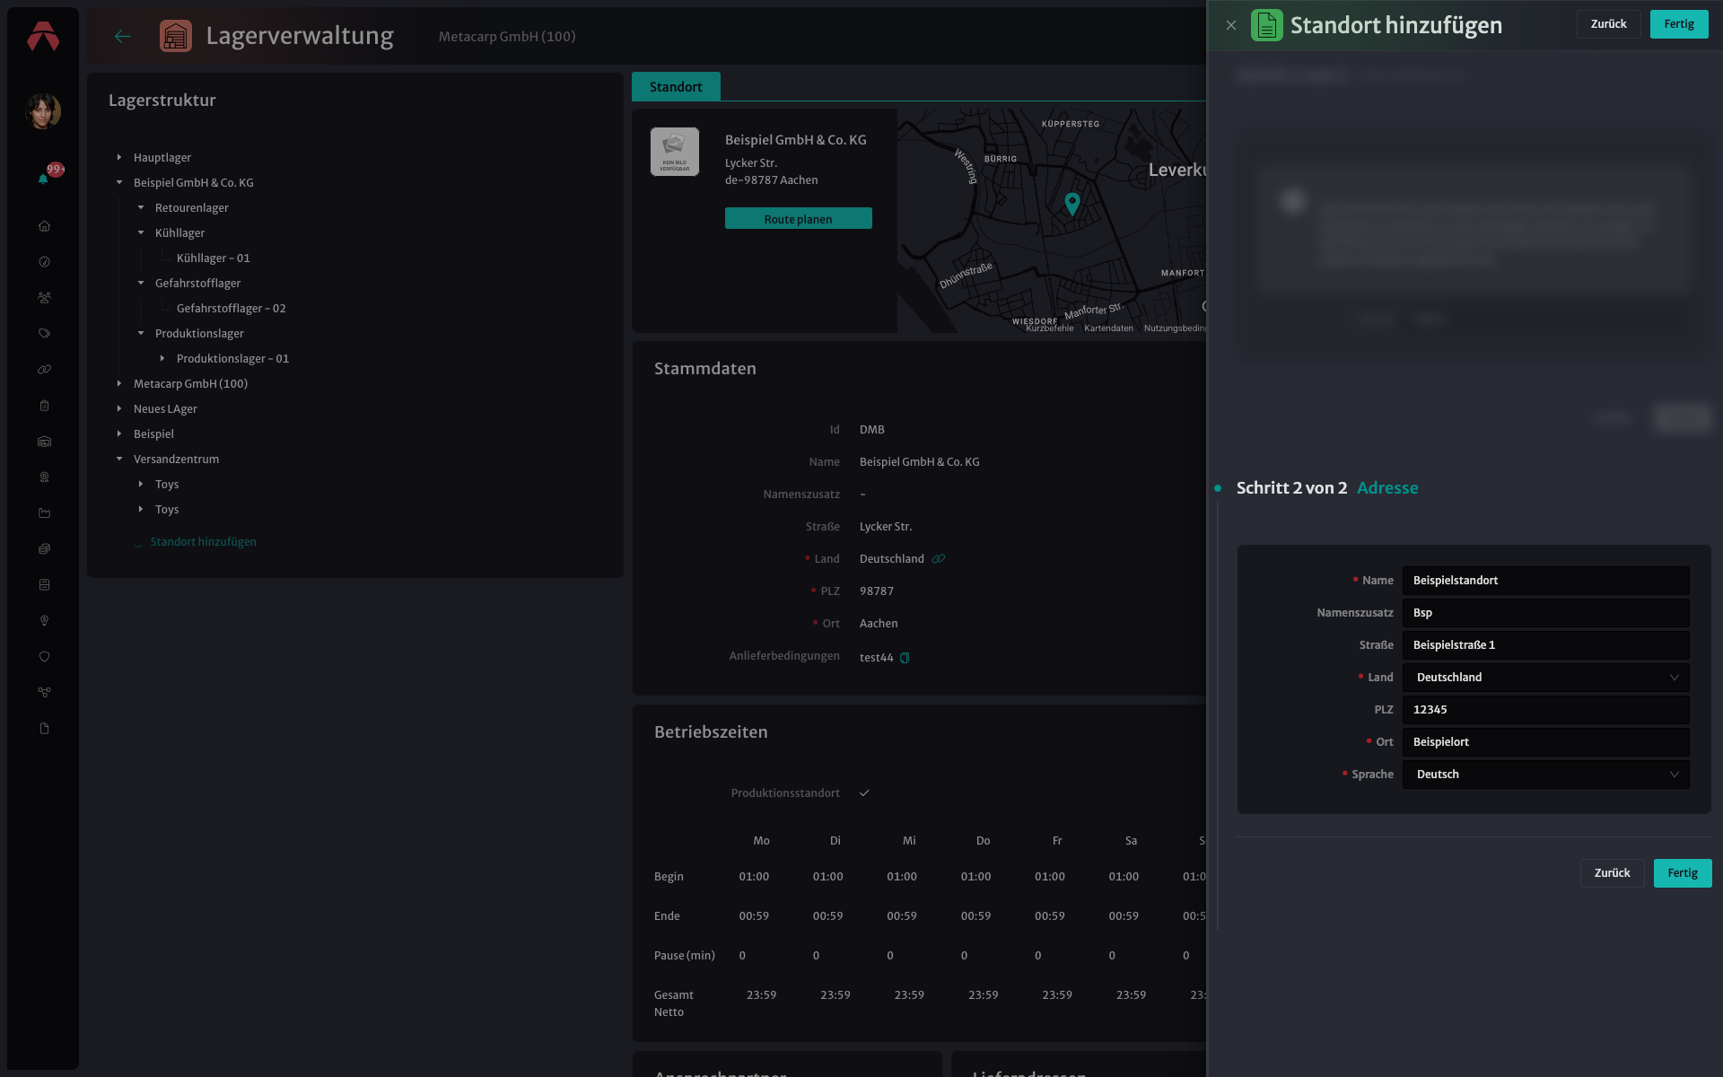The image size is (1723, 1077).
Task: Click the Kartendaten link on map
Action: [1108, 328]
